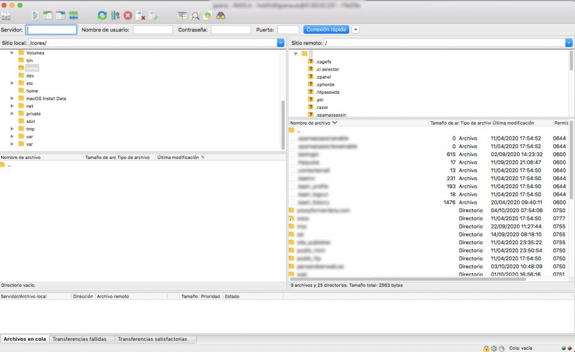Toggle synchronized browsing icon
575x352 pixels.
tap(208, 15)
